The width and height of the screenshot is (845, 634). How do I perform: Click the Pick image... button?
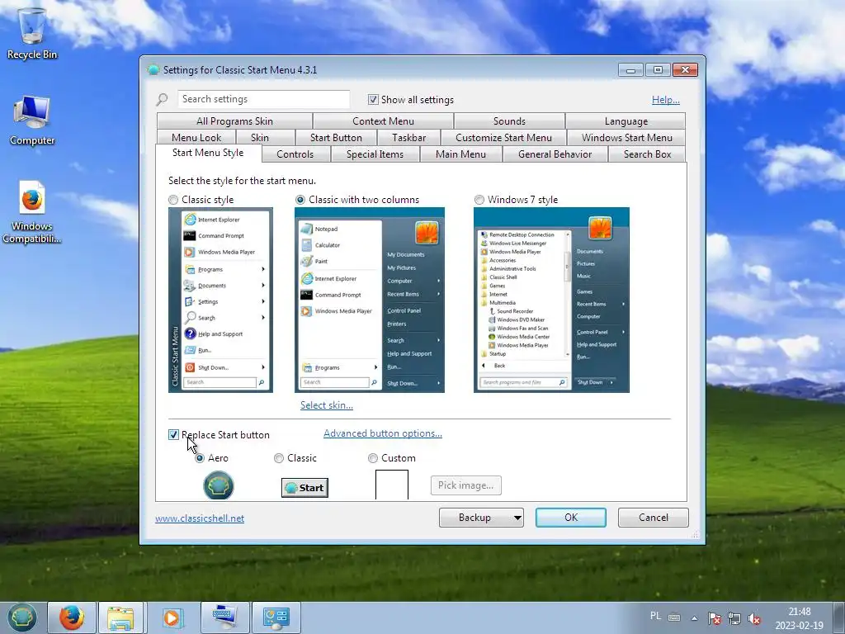click(x=465, y=485)
